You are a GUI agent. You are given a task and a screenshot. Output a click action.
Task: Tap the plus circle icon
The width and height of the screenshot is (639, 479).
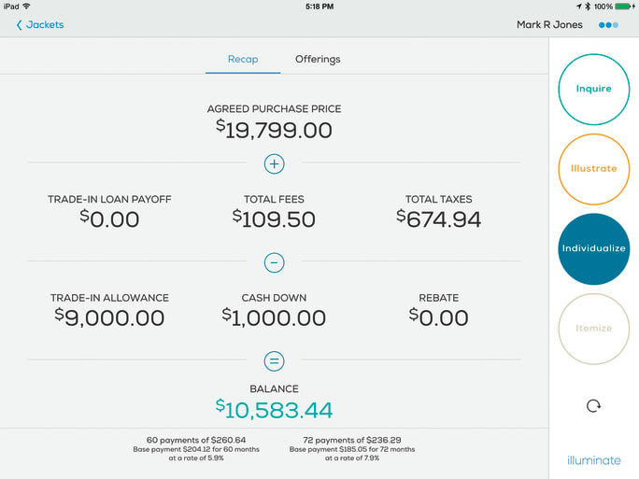coord(274,164)
